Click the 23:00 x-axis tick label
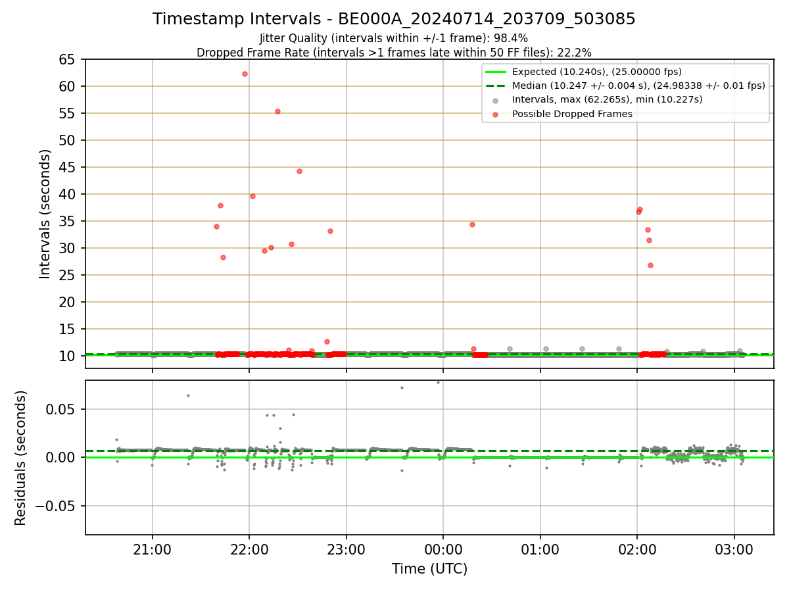 (347, 549)
